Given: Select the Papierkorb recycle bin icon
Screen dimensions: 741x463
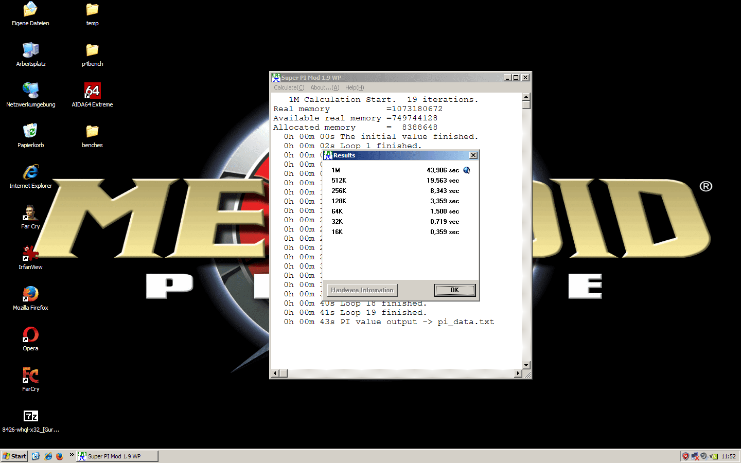Looking at the screenshot, I should [x=30, y=136].
